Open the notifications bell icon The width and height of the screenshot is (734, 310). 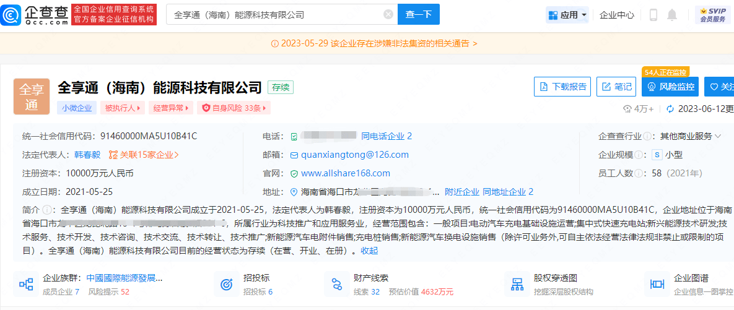(x=672, y=15)
